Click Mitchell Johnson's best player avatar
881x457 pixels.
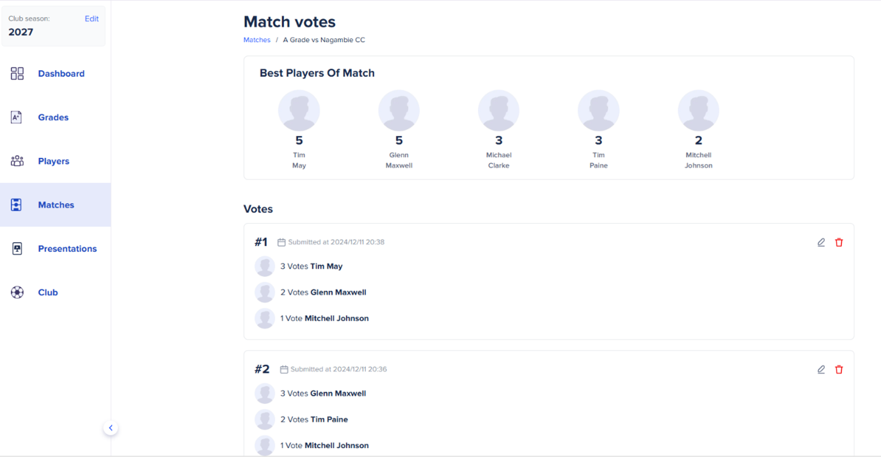tap(698, 111)
